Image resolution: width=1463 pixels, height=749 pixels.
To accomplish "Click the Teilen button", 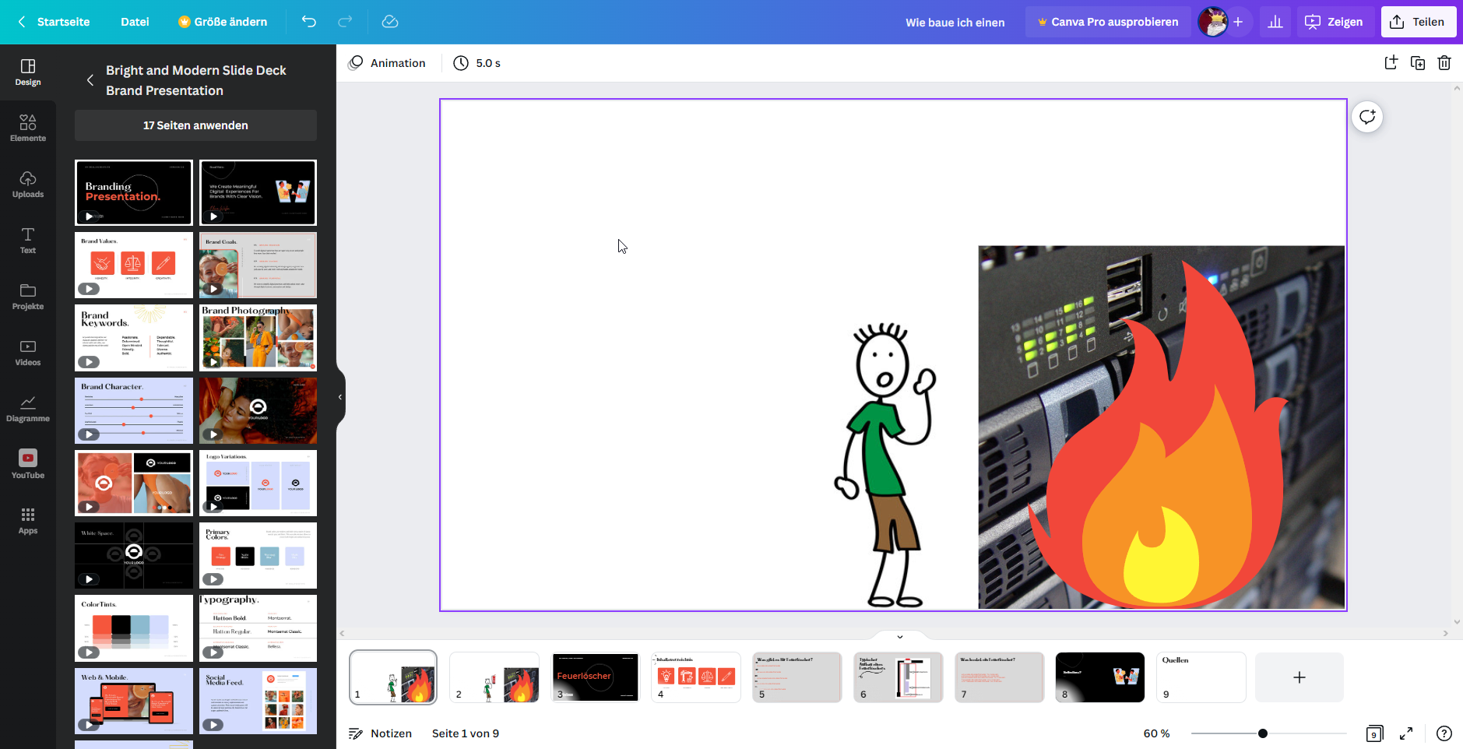I will point(1418,22).
